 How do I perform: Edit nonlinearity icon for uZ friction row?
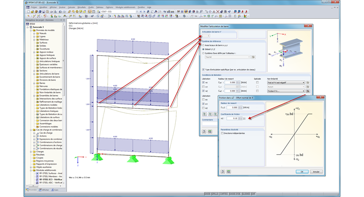pos(308,91)
